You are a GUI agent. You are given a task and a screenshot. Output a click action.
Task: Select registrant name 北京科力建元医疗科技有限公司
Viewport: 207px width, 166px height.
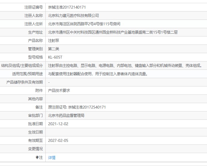point(73,16)
